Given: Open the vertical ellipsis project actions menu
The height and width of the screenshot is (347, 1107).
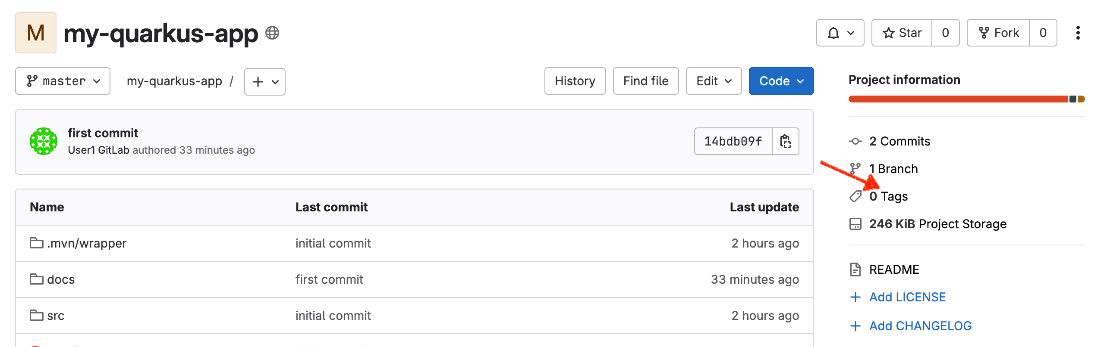Looking at the screenshot, I should click(1078, 32).
